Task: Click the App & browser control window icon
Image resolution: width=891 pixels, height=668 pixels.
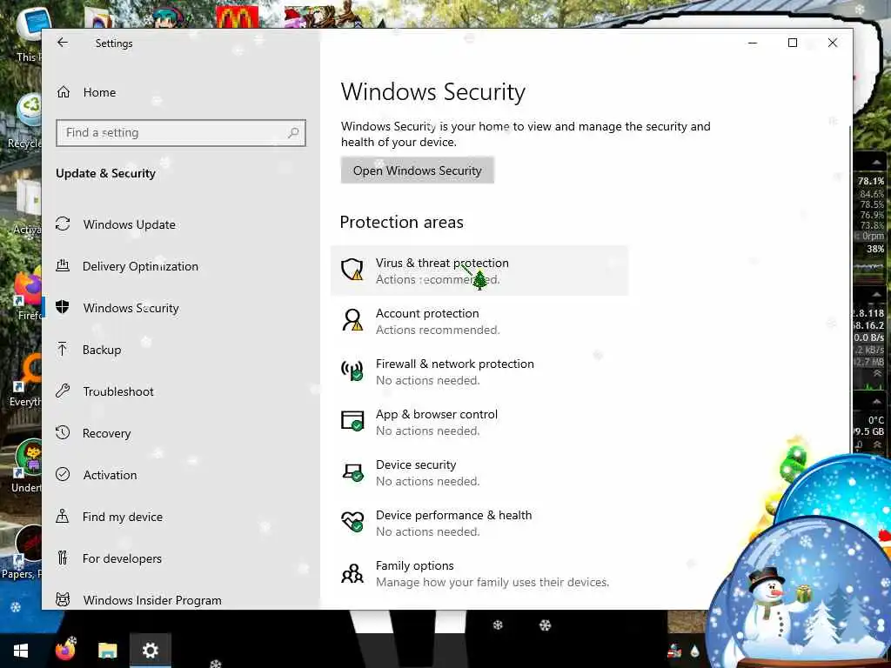Action: (352, 421)
